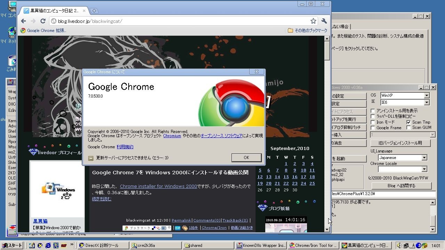Uncheck the 'Scan Tmp' checkbox
The width and height of the screenshot is (445, 250).
pyautogui.click(x=408, y=122)
